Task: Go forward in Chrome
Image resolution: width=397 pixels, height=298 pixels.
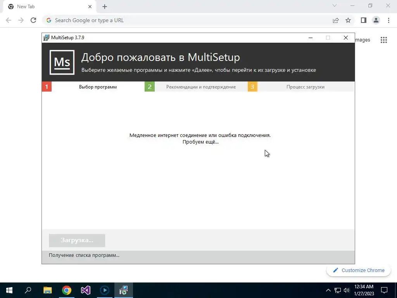Action: tap(21, 20)
